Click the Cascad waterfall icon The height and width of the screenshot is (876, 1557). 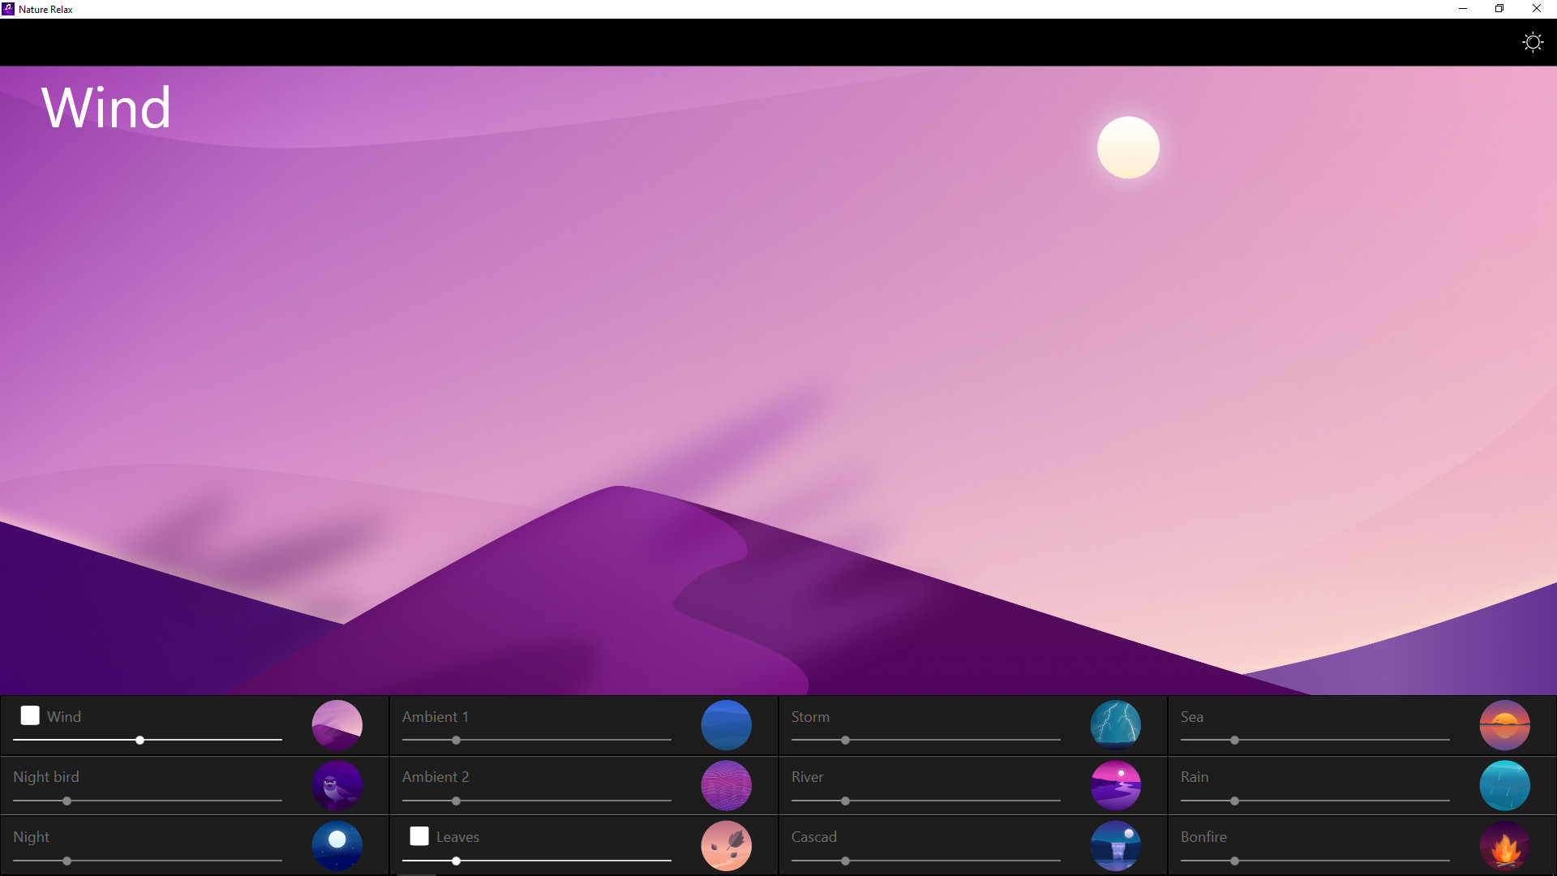coord(1116,845)
